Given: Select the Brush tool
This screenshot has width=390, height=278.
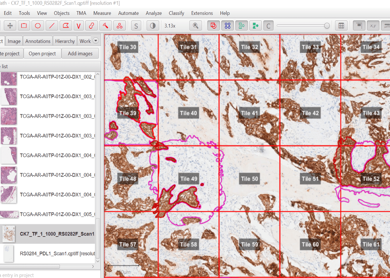Looking at the screenshot, I should [92, 26].
